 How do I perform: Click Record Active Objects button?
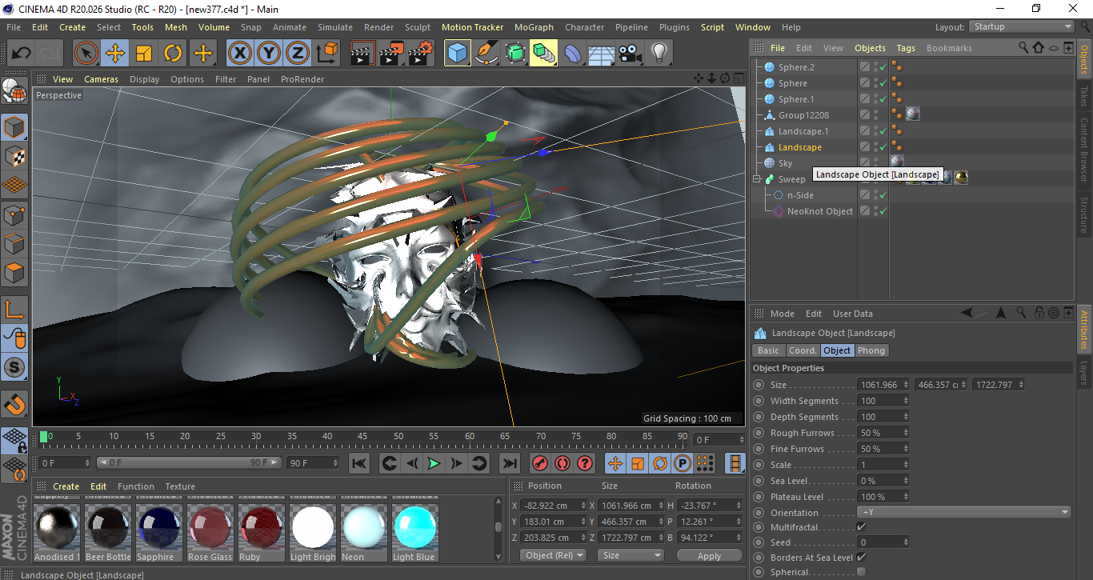539,463
